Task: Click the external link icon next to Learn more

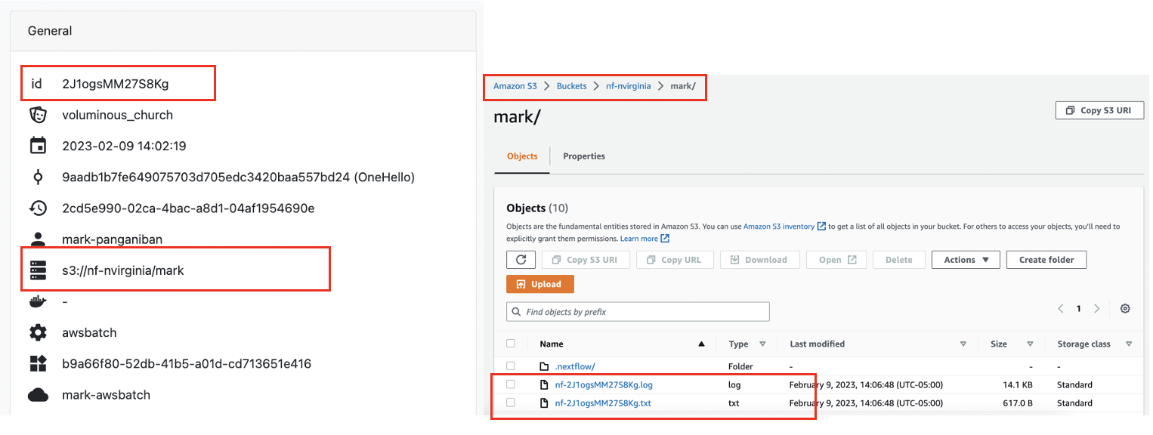Action: (x=665, y=239)
